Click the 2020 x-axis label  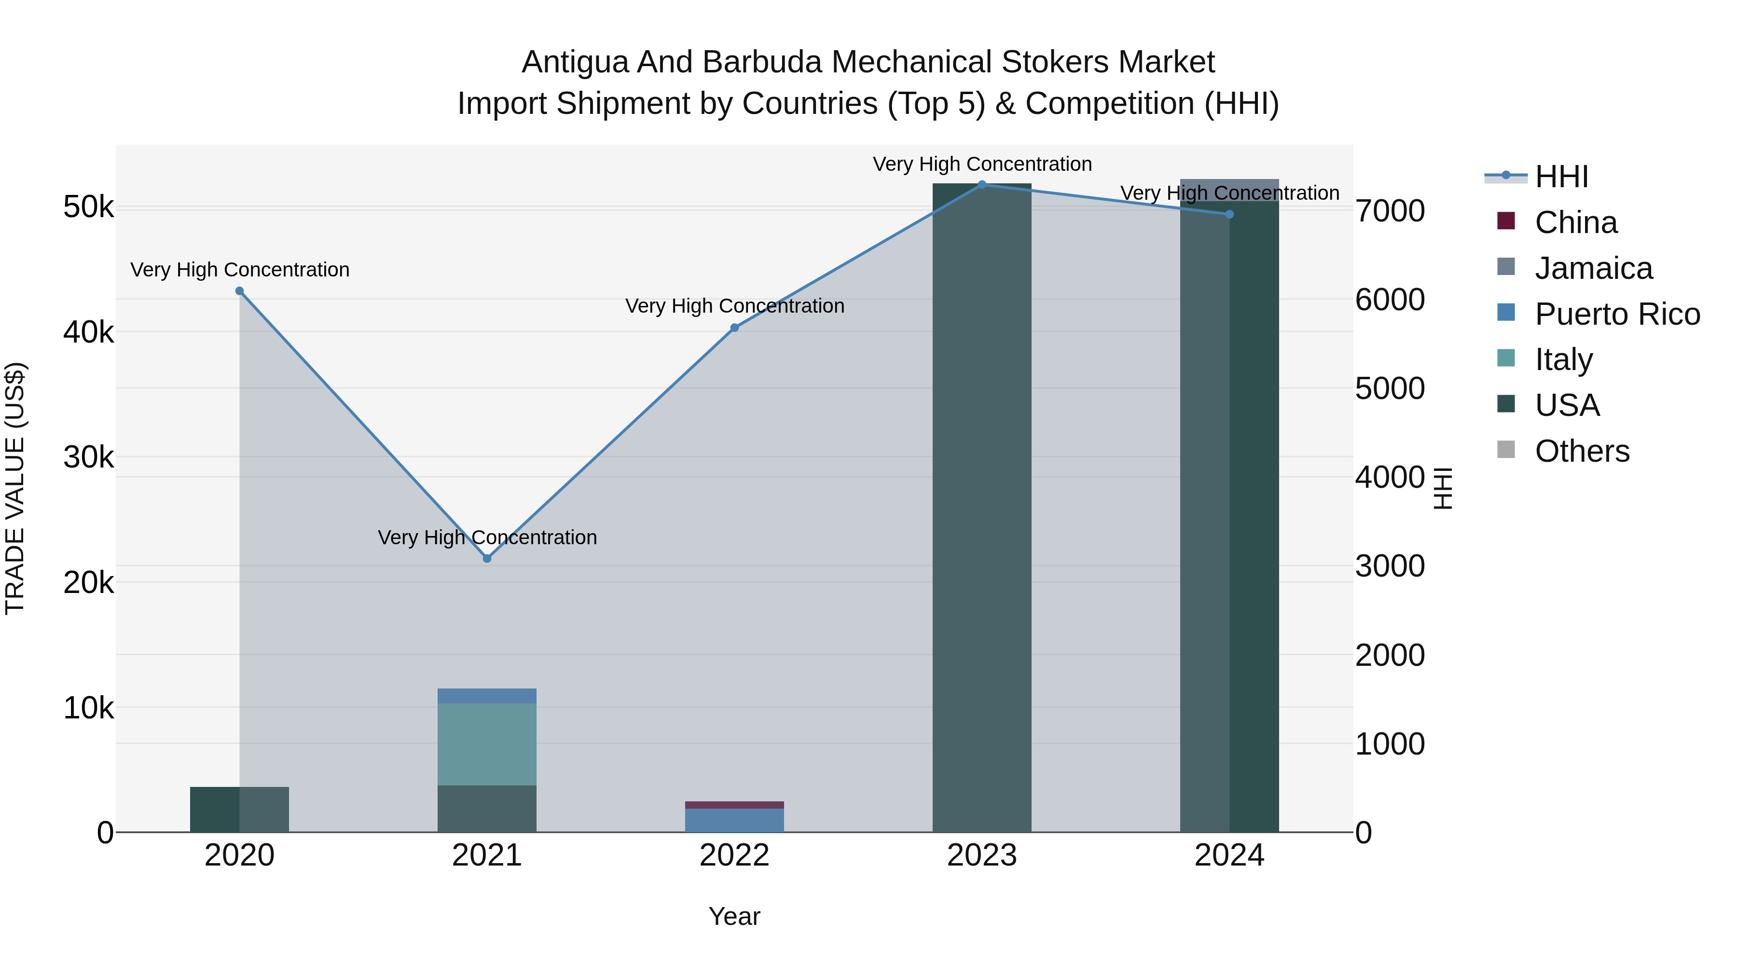coord(239,855)
